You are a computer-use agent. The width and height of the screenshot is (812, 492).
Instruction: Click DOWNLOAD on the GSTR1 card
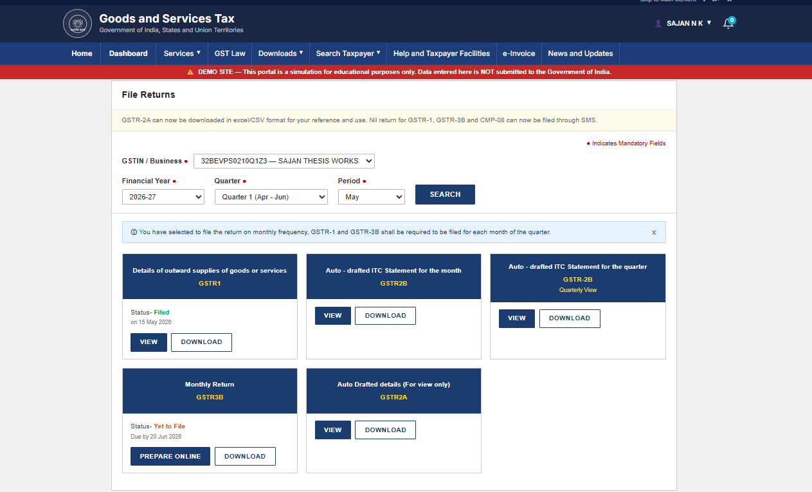tap(201, 342)
